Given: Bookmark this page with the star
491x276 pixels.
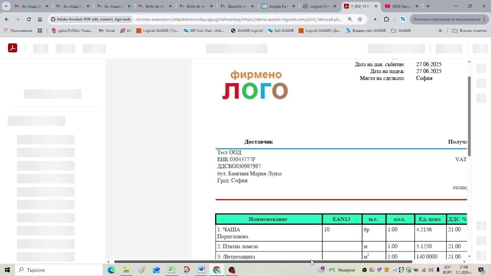Looking at the screenshot, I should point(360,20).
